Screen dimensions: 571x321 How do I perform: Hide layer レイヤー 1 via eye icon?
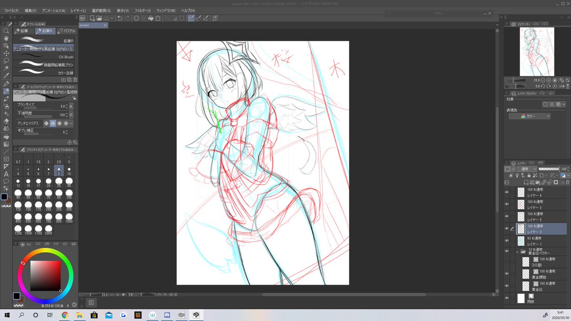pos(507,241)
